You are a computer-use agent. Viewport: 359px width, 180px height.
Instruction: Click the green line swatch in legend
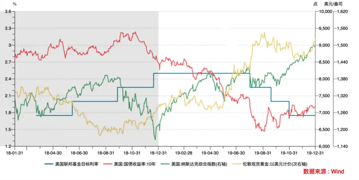[x=165, y=164]
